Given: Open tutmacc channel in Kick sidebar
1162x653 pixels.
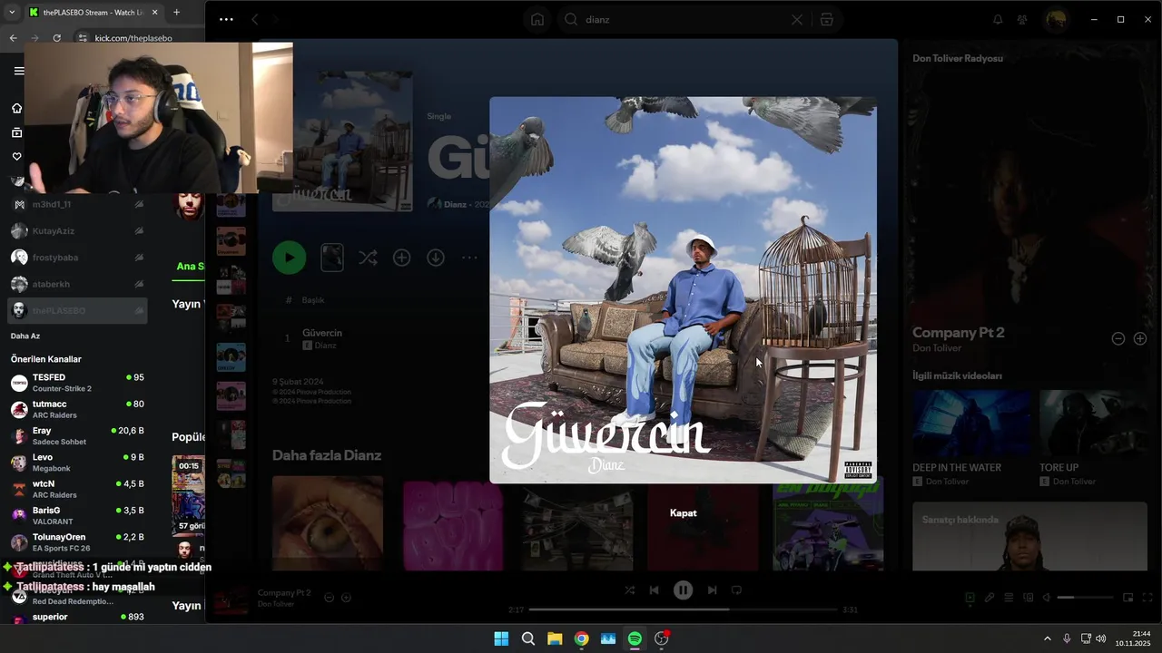Looking at the screenshot, I should [x=77, y=409].
